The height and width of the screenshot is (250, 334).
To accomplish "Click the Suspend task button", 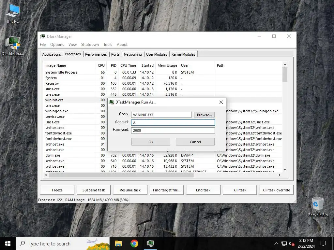I will click(x=94, y=190).
